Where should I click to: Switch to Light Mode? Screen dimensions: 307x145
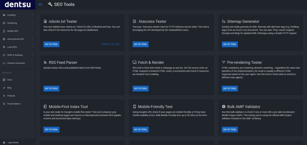click(13, 143)
